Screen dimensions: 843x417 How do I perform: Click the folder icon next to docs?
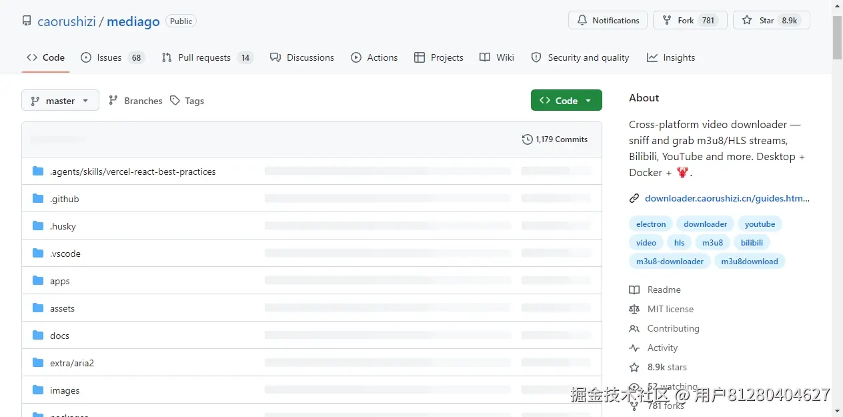pos(38,336)
